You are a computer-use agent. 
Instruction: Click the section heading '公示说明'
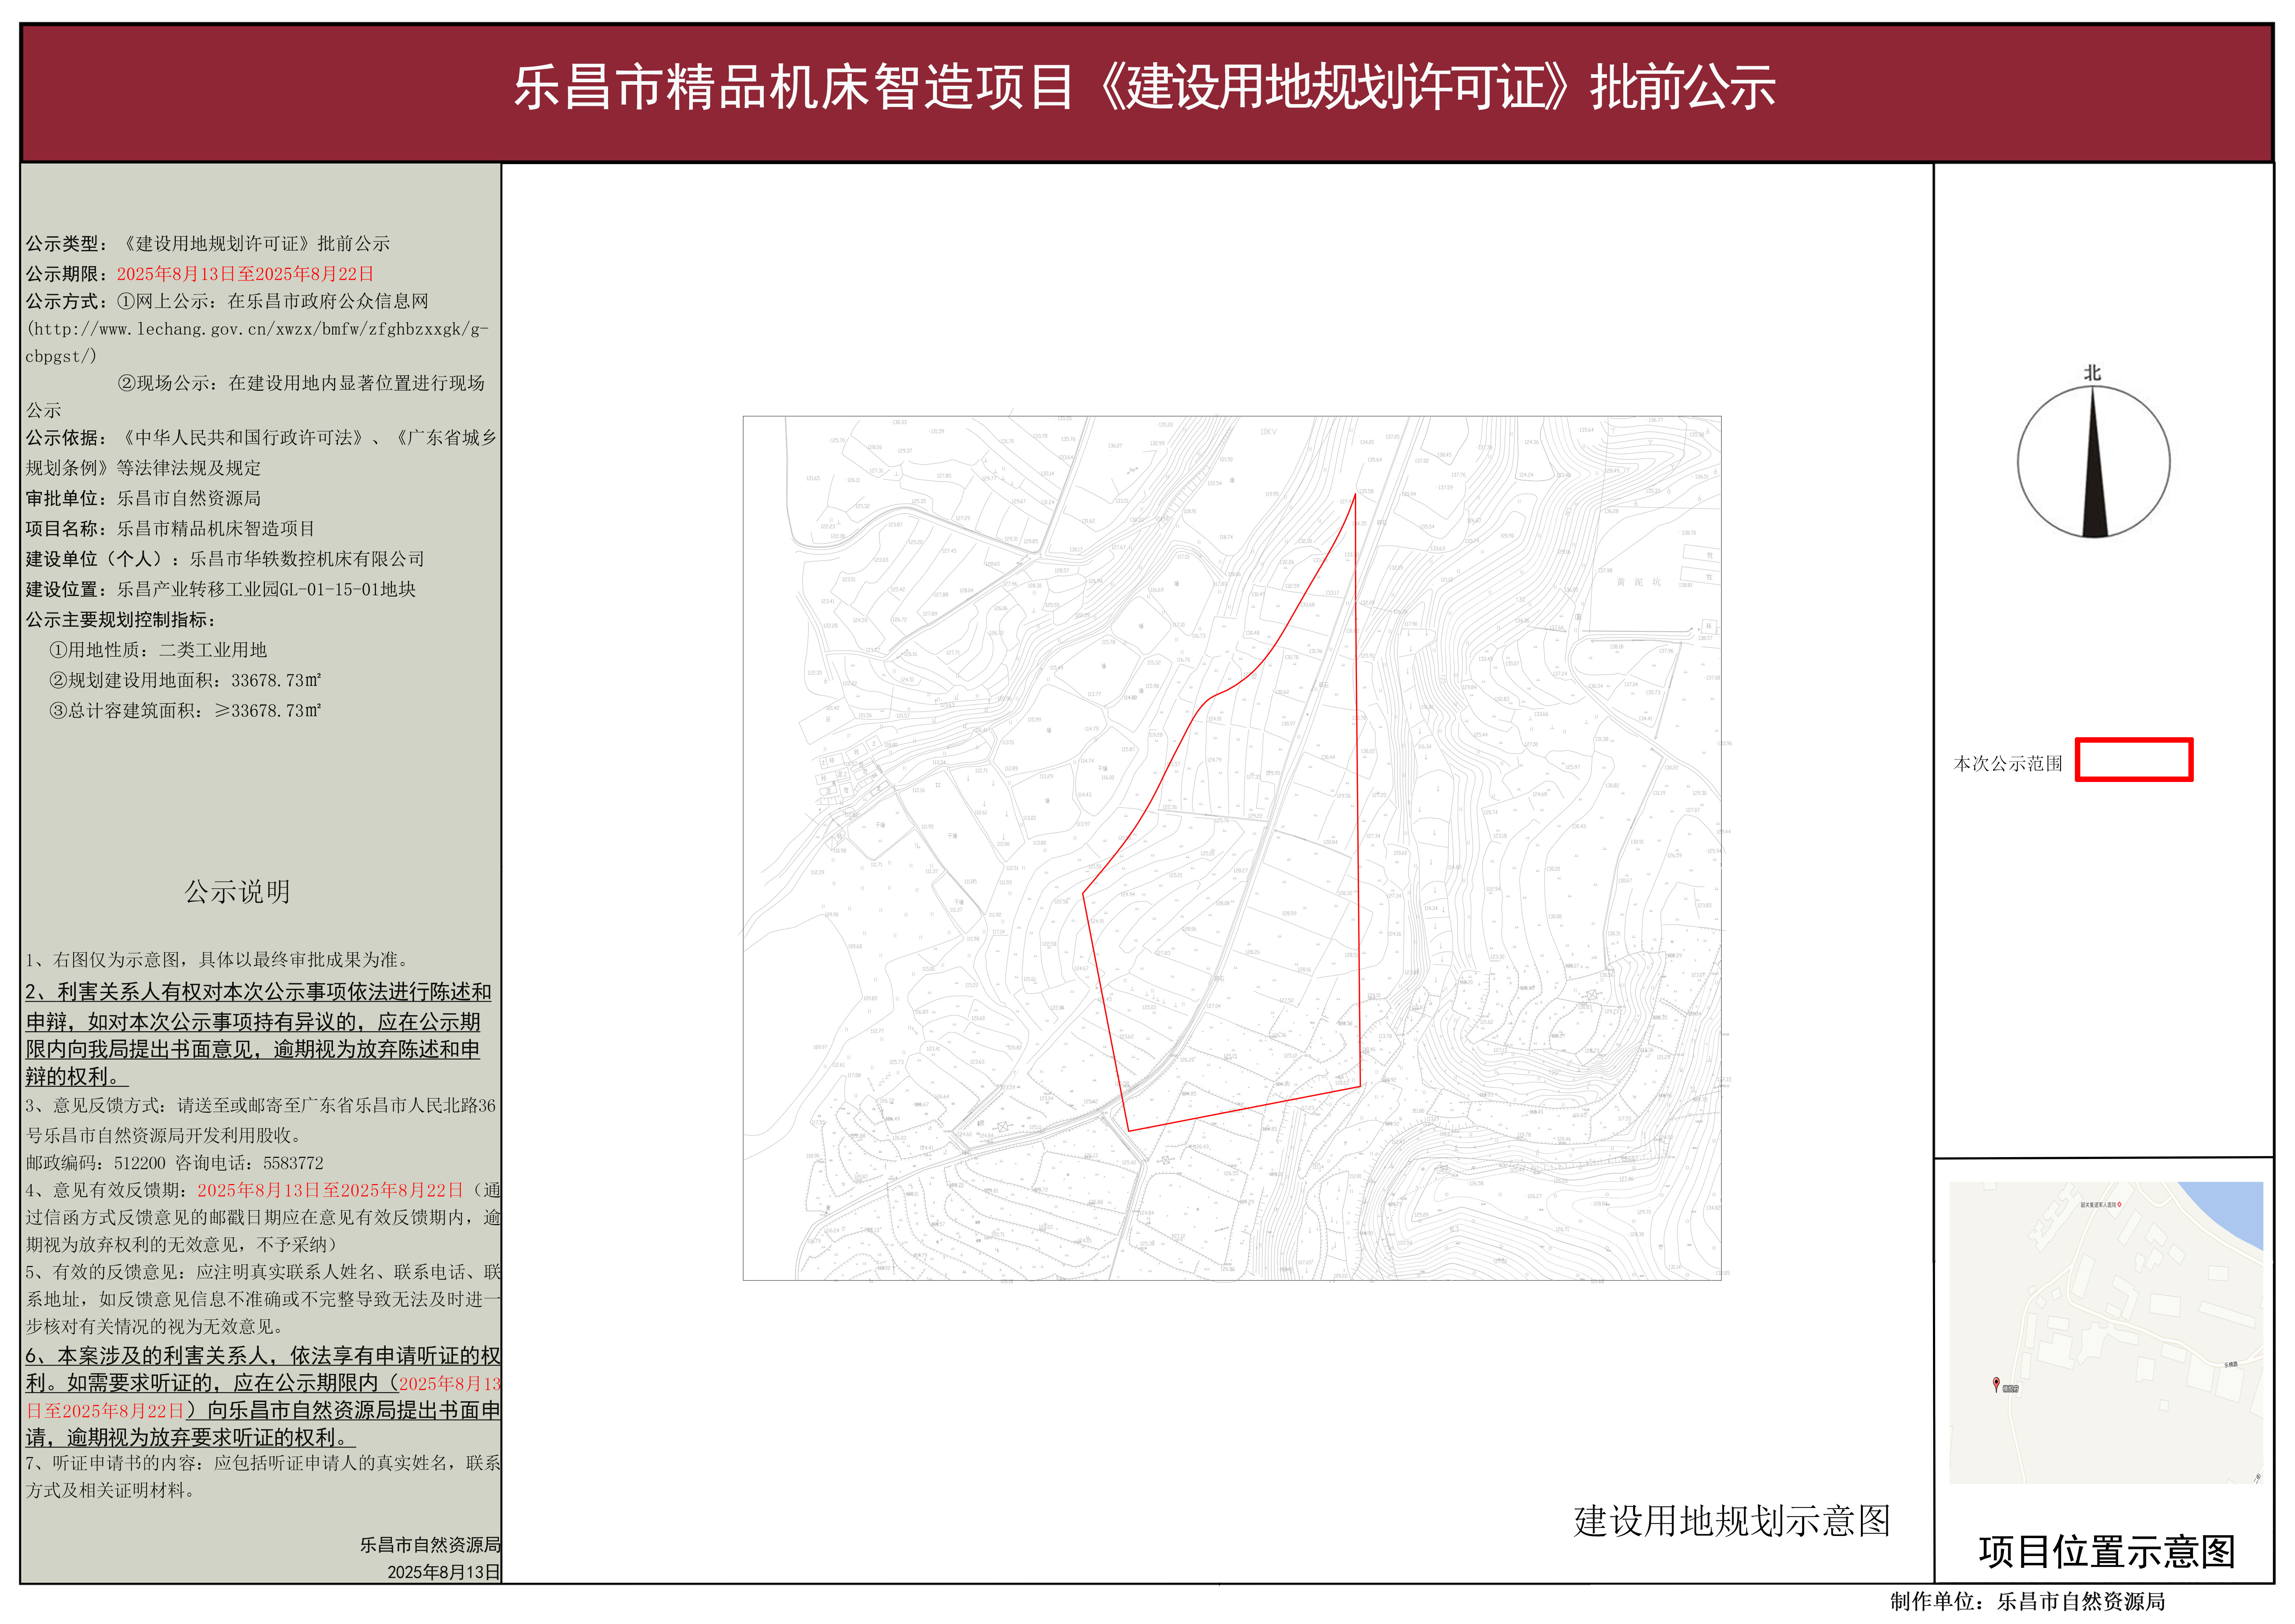tap(237, 891)
